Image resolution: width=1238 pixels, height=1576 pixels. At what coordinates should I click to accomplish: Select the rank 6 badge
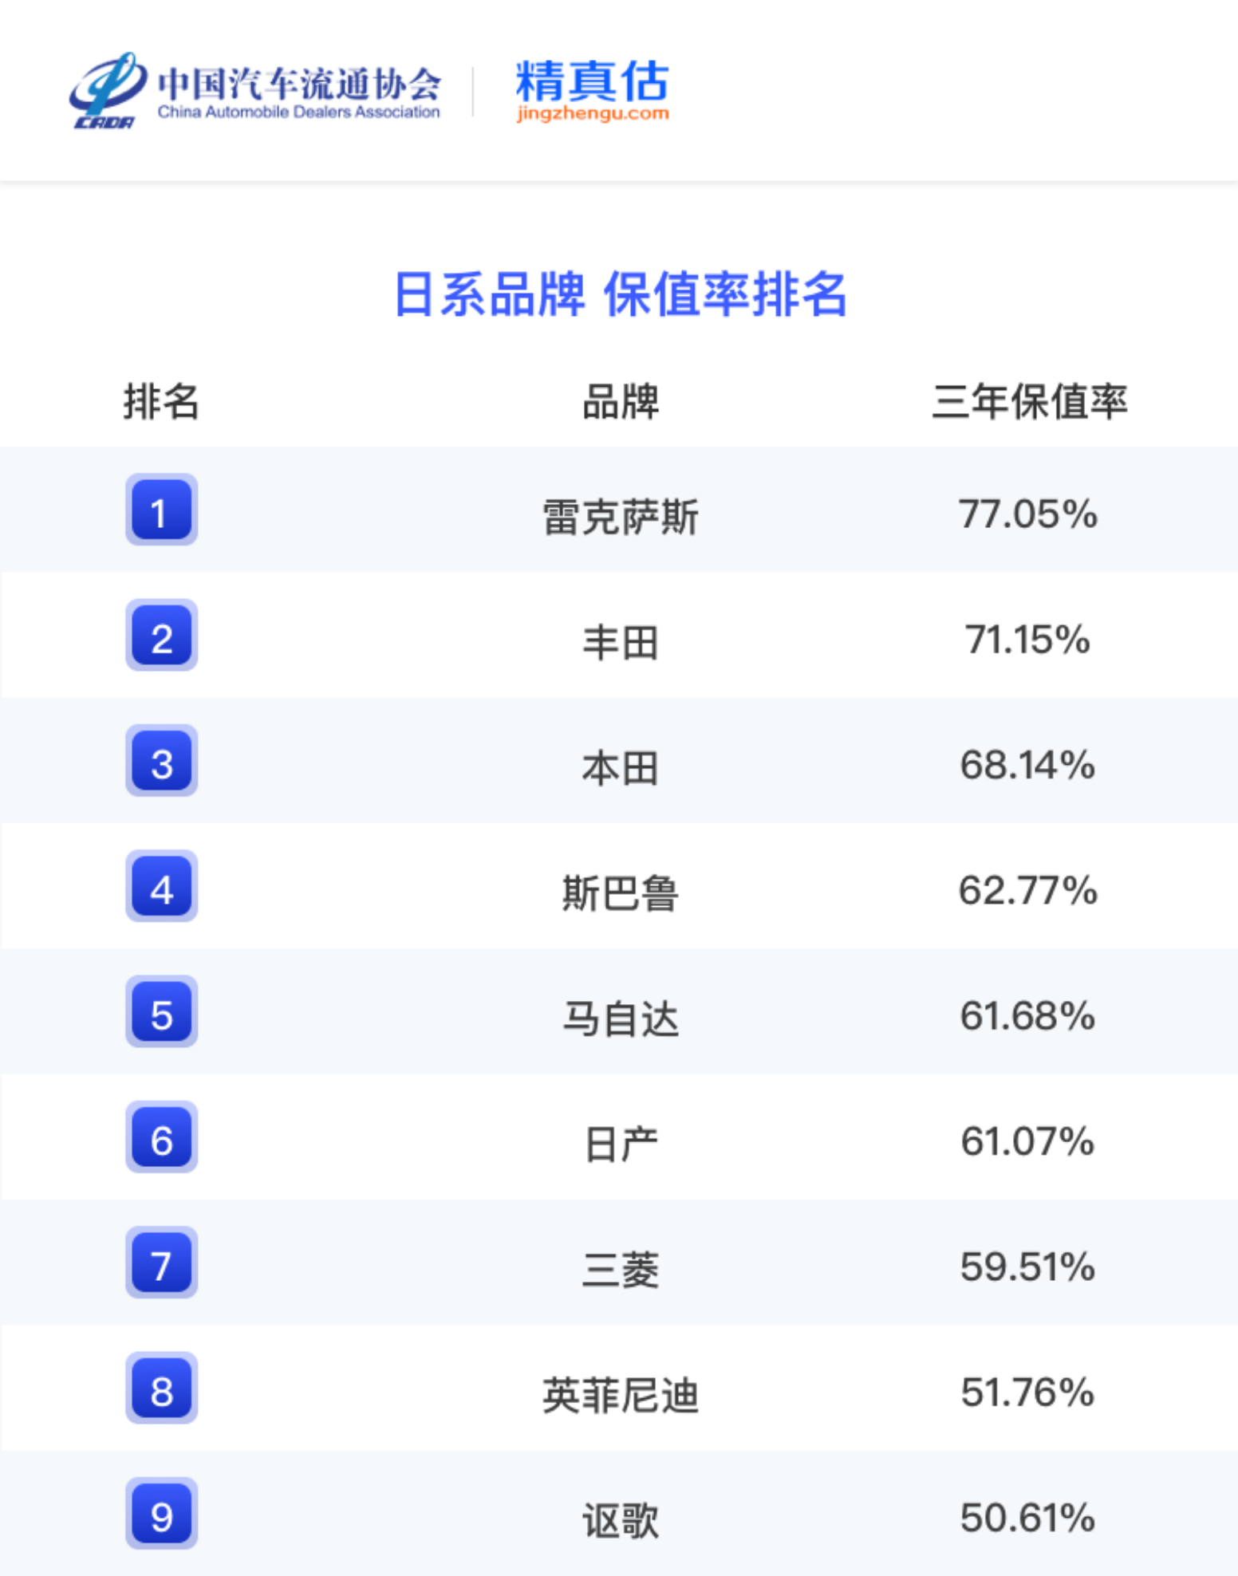point(161,1137)
